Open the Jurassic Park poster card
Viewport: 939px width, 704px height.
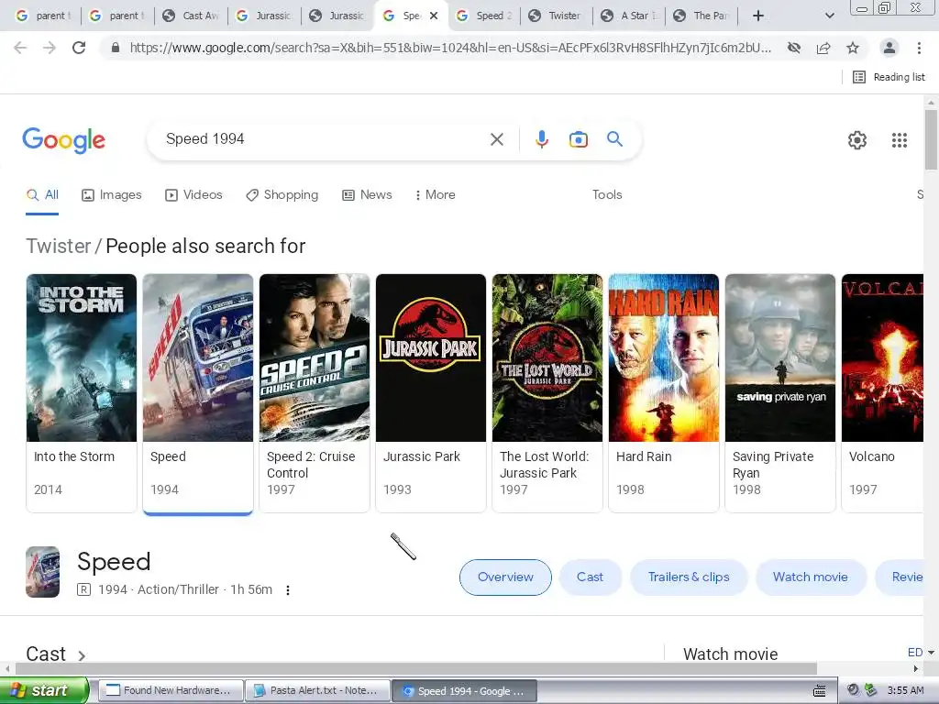pos(431,392)
